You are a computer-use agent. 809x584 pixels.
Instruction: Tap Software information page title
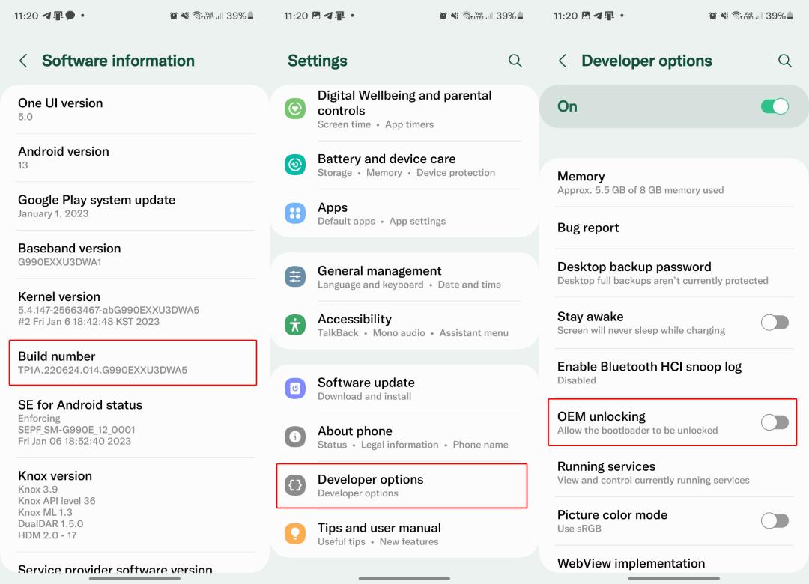(x=118, y=61)
